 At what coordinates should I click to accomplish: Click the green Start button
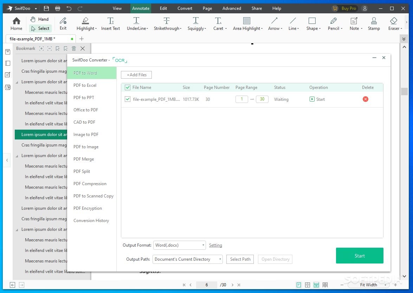pyautogui.click(x=360, y=256)
